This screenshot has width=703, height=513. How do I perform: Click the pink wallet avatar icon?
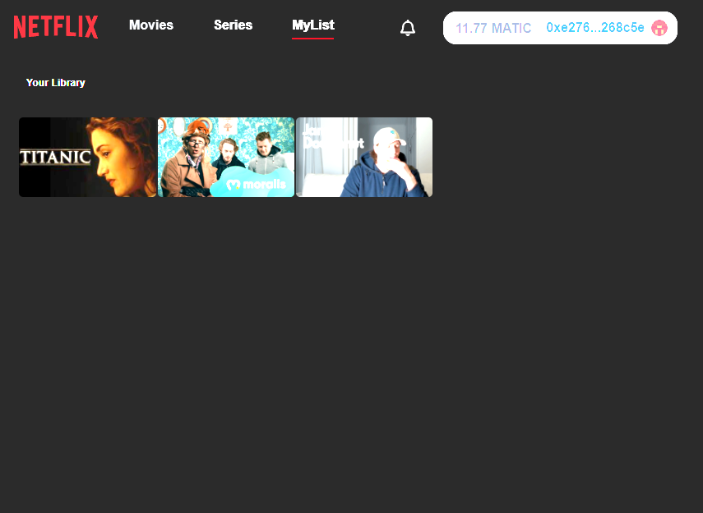point(659,28)
